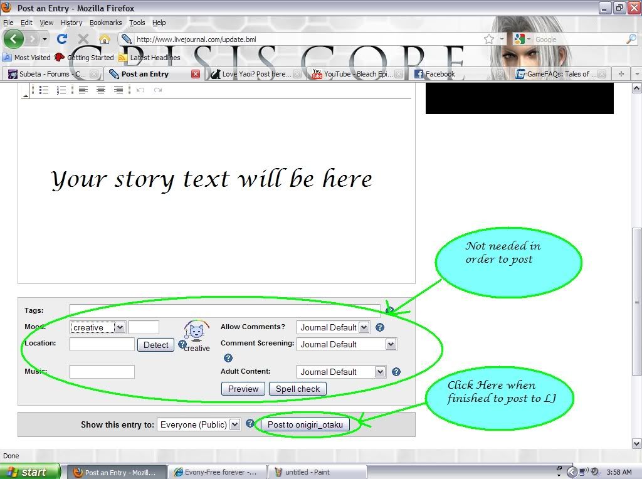Align text right in editor toolbar
Viewport: 642px width, 479px height.
click(x=118, y=90)
